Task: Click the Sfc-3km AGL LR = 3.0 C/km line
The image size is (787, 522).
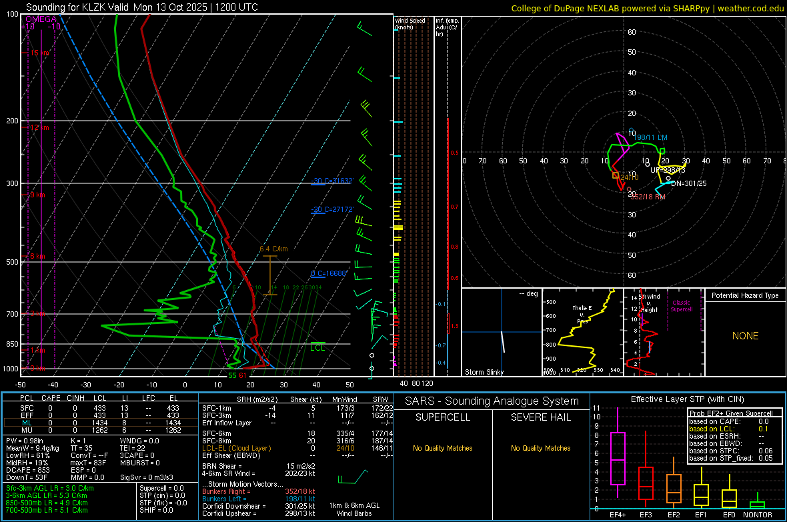Action: 50,488
